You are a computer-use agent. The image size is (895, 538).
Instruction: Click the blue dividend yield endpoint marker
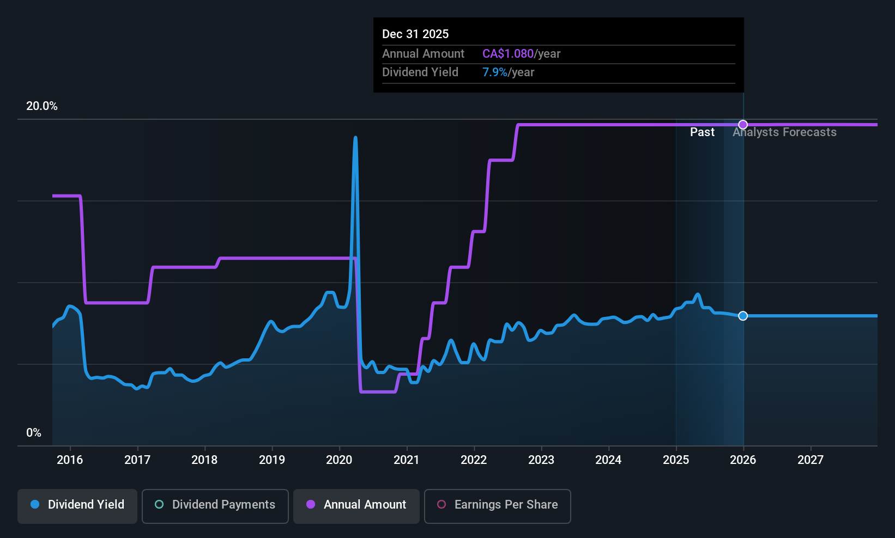742,316
